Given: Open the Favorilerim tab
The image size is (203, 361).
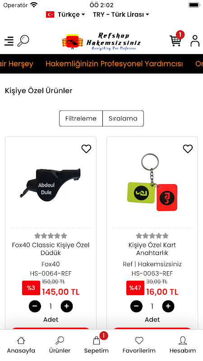Looking at the screenshot, I should click(x=139, y=345).
